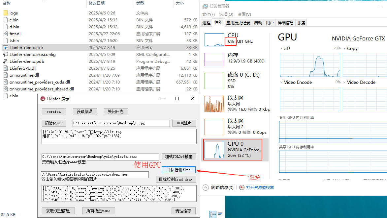Switch to the Startup tab
Screen dimensions: 387x218
(258, 23)
